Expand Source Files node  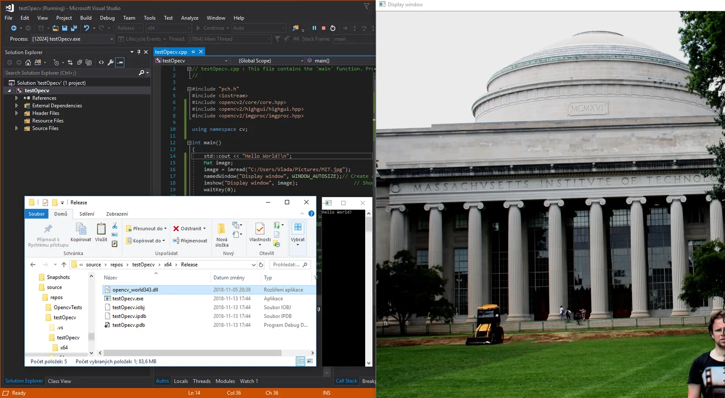(17, 128)
